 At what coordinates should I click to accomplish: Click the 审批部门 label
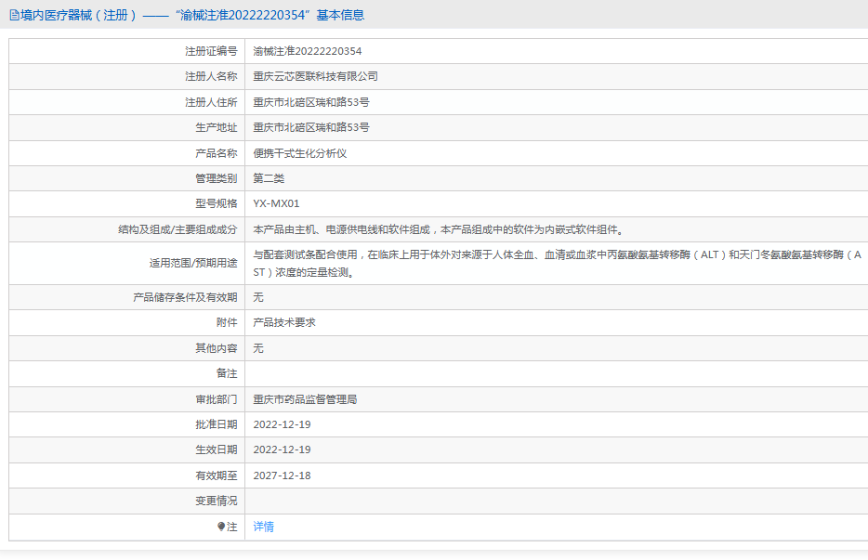217,399
